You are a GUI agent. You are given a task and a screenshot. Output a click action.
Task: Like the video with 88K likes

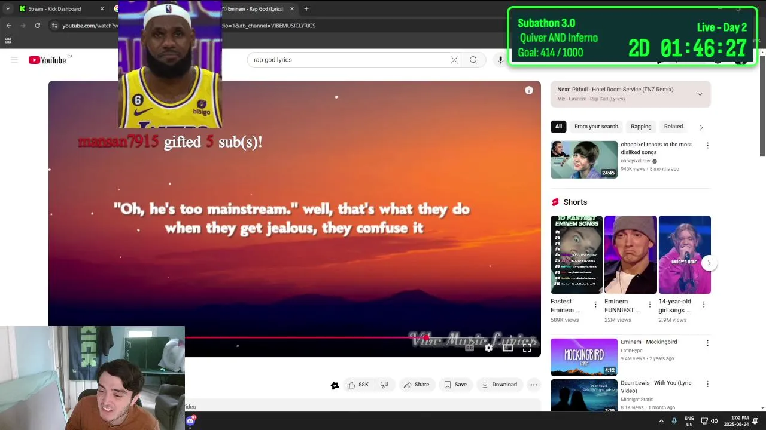(358, 385)
